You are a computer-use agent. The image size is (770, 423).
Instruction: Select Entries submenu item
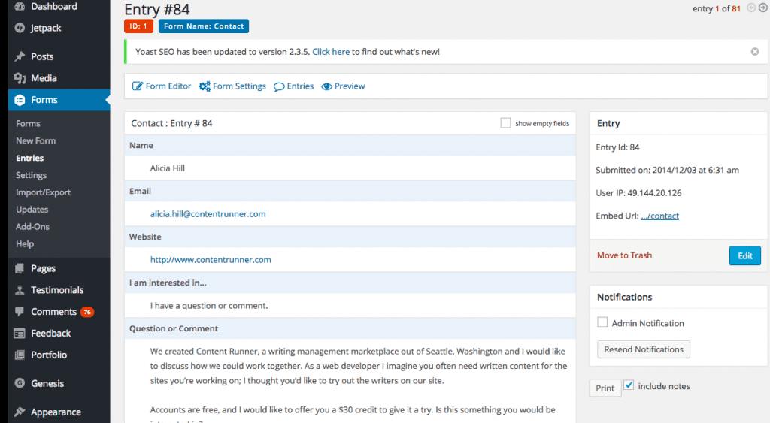pos(30,158)
